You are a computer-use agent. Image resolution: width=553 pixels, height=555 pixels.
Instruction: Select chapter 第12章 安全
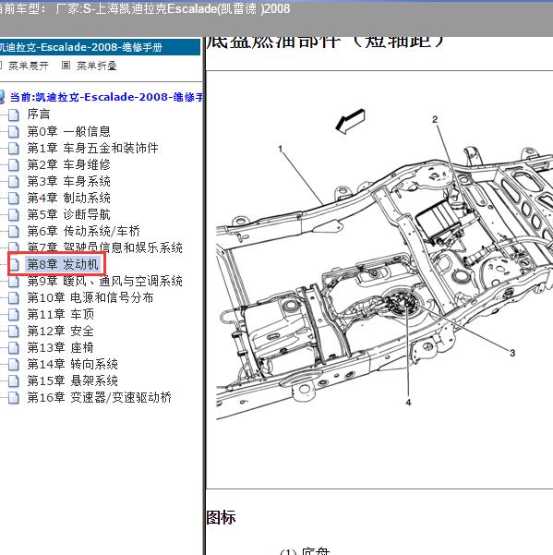(x=61, y=332)
